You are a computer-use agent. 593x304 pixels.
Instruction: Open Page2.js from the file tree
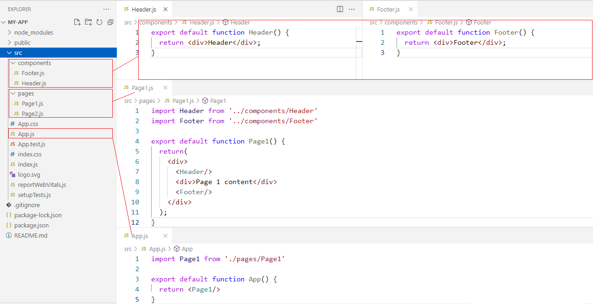pyautogui.click(x=32, y=114)
